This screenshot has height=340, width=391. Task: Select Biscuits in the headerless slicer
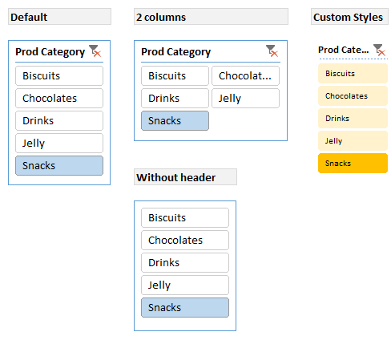pyautogui.click(x=185, y=218)
